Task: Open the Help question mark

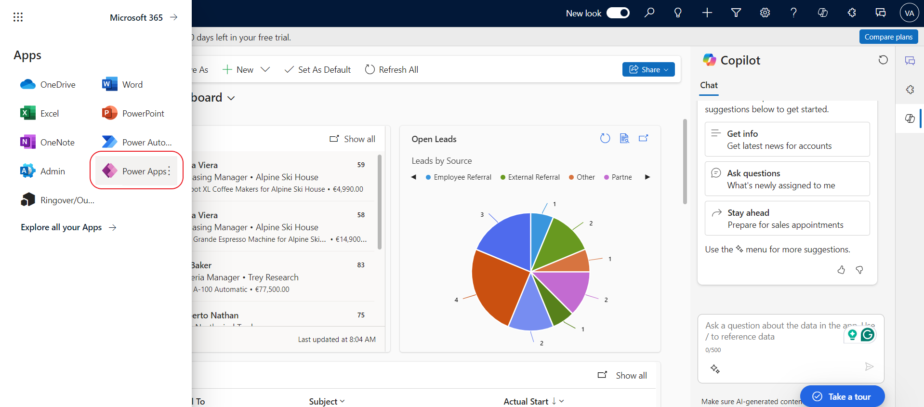Action: pos(793,13)
